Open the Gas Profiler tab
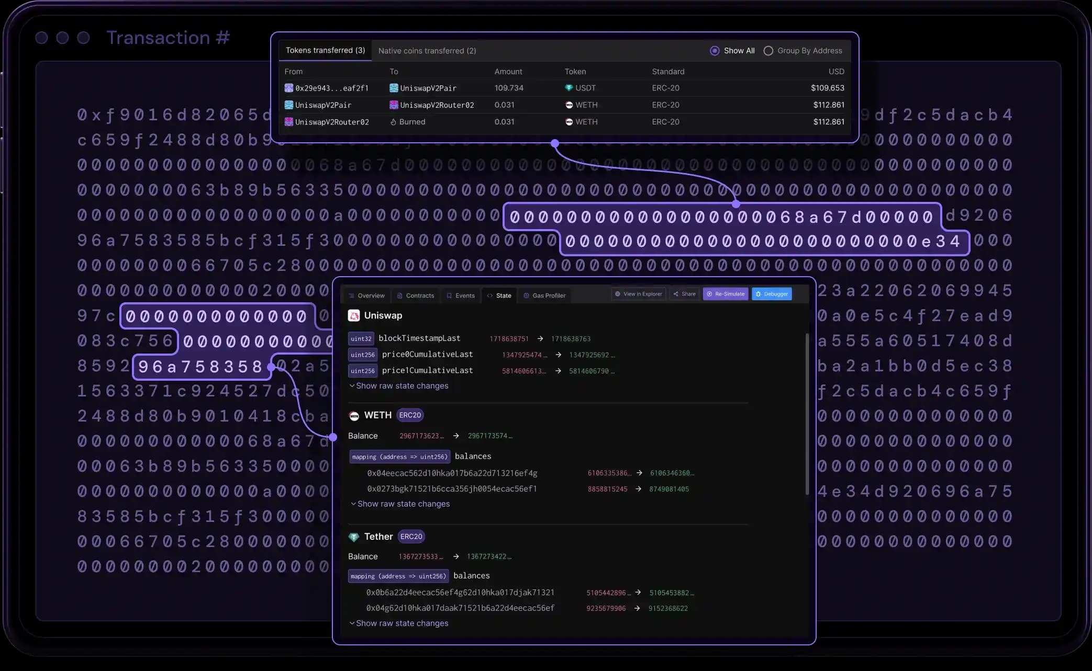This screenshot has height=671, width=1092. (544, 295)
